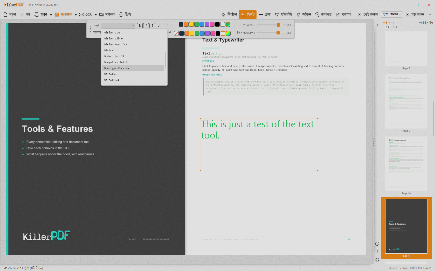Select the নির্বাচন pointer tool
Viewport: 435px width, 271px height.
point(230,15)
